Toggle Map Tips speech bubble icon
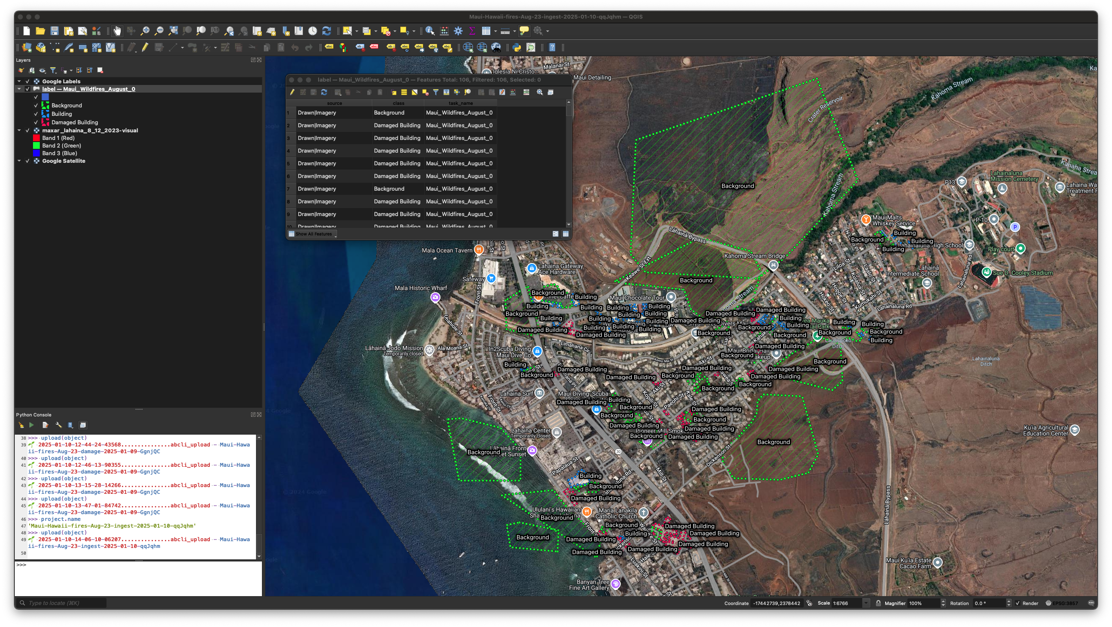The height and width of the screenshot is (627, 1112). click(524, 31)
